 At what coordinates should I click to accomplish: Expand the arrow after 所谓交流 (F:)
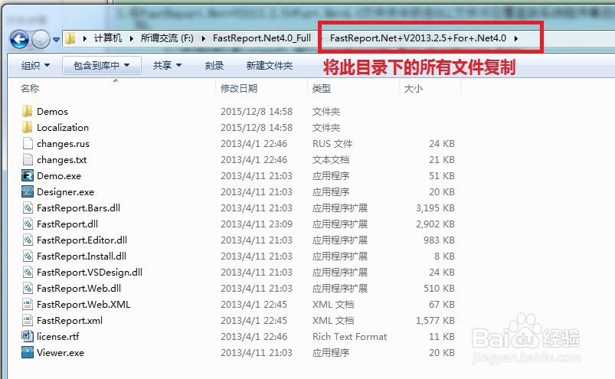[x=203, y=38]
